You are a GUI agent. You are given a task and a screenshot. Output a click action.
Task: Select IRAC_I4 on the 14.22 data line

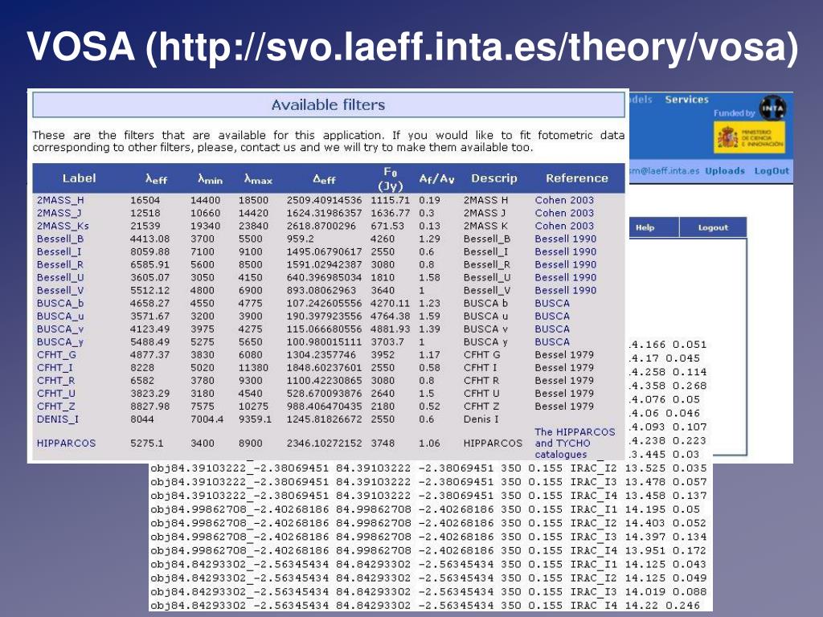click(x=594, y=606)
